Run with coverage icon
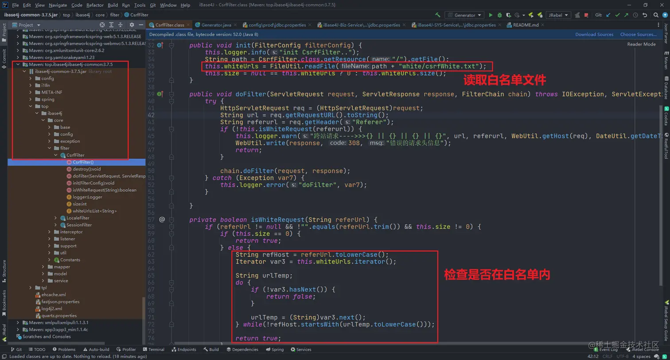The height and width of the screenshot is (360, 670). 508,15
